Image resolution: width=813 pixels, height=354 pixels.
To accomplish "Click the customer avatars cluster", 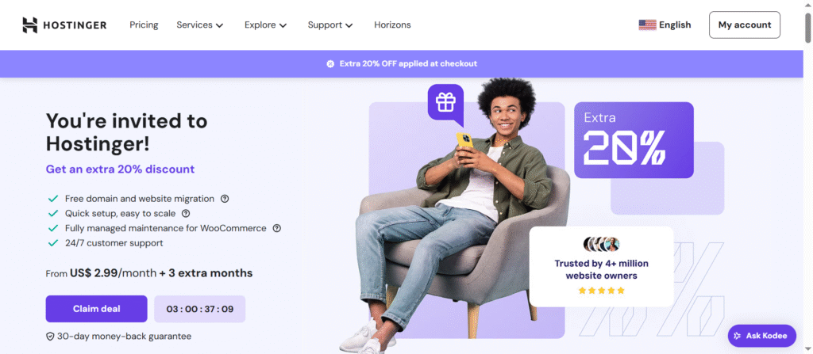I will click(x=602, y=244).
